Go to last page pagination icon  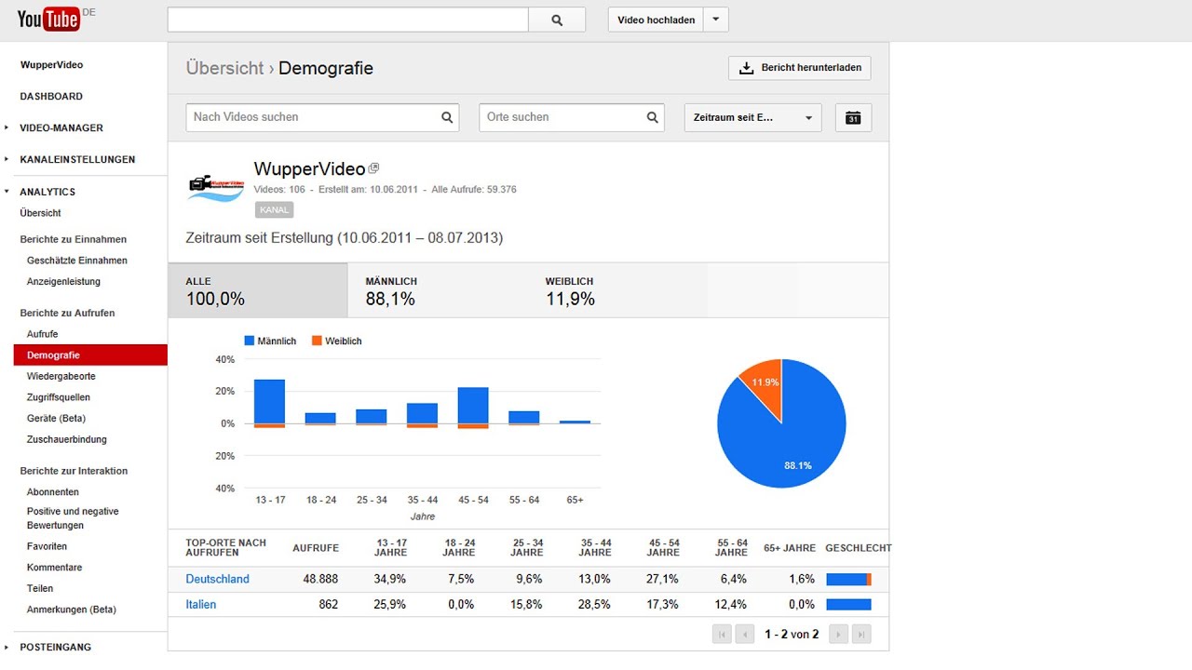(x=861, y=634)
